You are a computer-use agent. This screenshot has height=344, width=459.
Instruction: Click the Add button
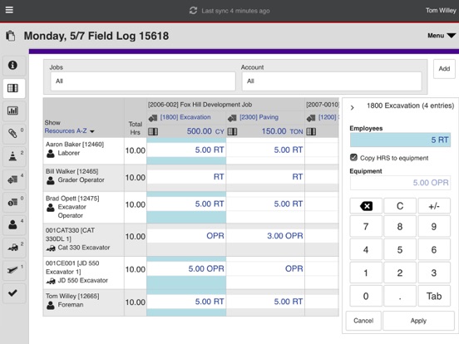pos(444,69)
